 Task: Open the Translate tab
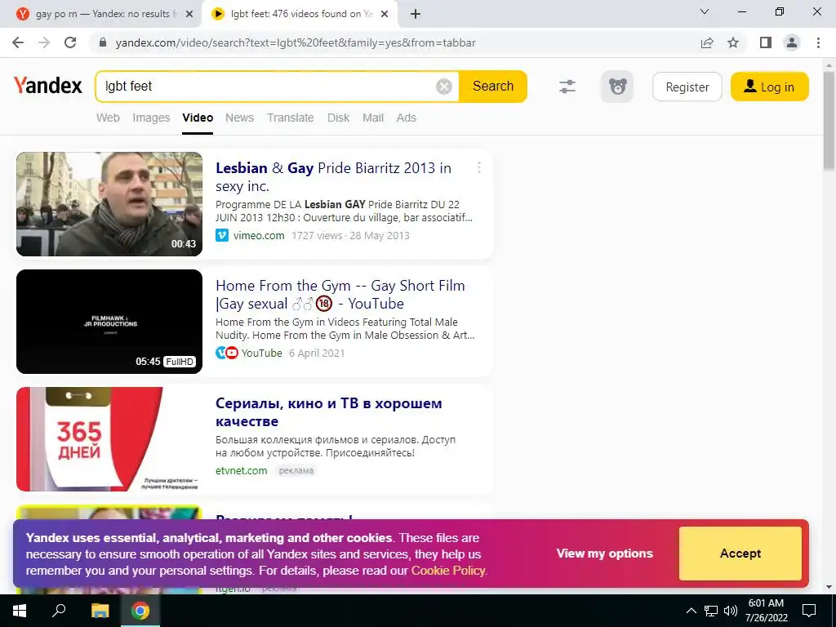click(291, 118)
